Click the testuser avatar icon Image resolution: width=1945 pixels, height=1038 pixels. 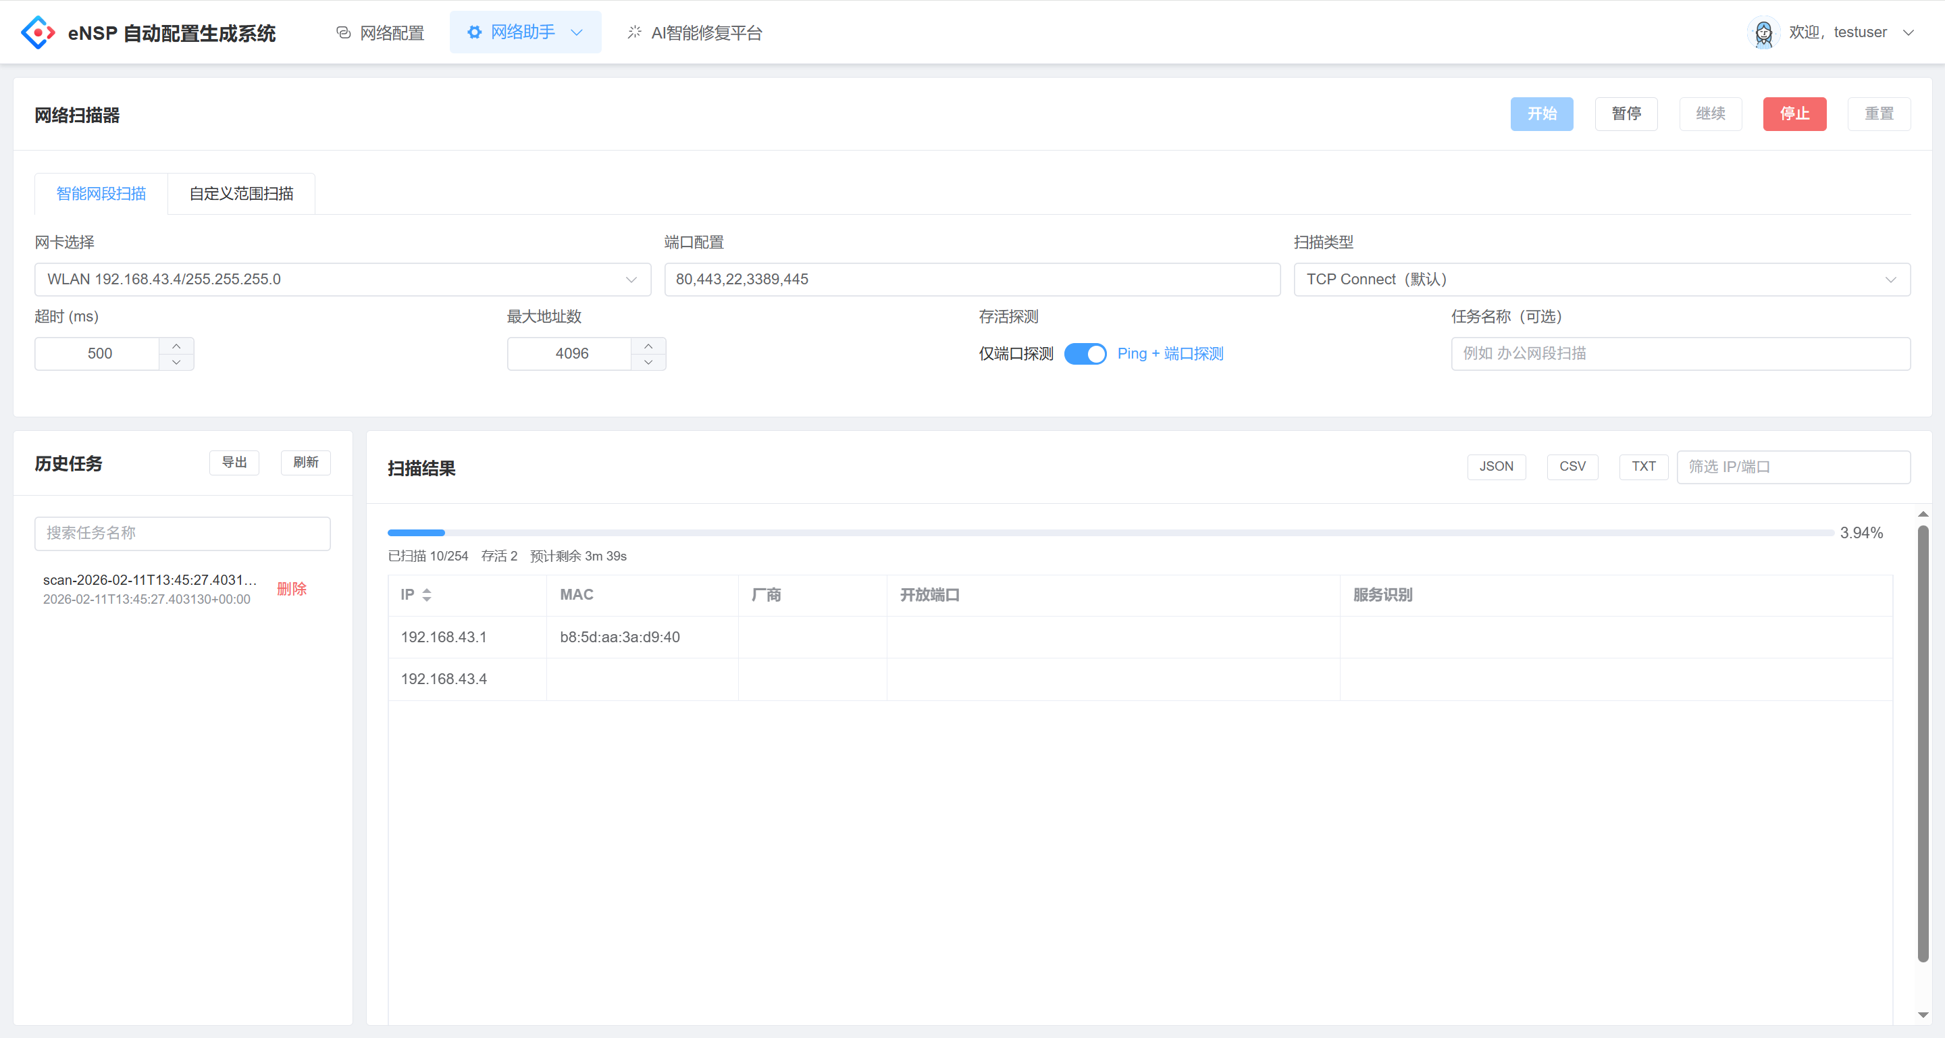[1763, 32]
